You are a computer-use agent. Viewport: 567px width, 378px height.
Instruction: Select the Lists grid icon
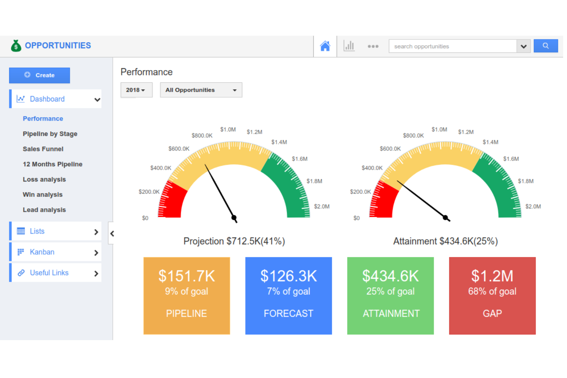point(21,231)
